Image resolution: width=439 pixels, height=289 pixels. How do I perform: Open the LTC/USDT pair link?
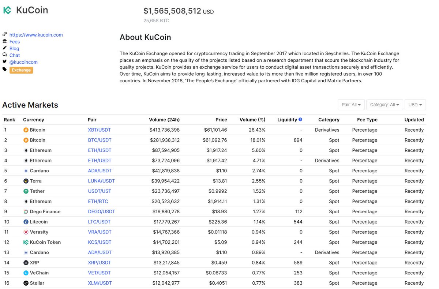(99, 222)
